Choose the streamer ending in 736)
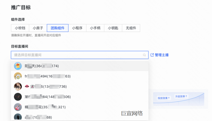 [80, 87]
